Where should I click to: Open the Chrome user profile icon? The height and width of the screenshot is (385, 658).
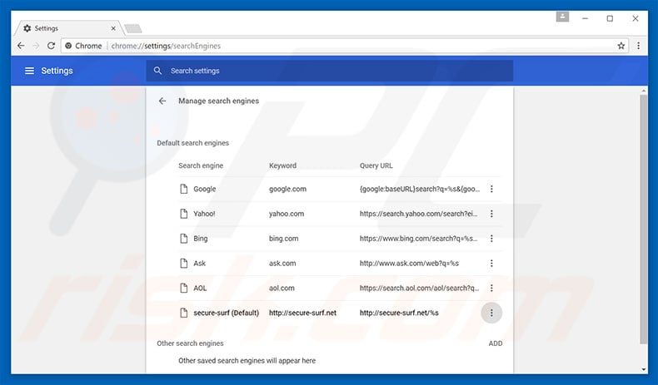pyautogui.click(x=562, y=17)
